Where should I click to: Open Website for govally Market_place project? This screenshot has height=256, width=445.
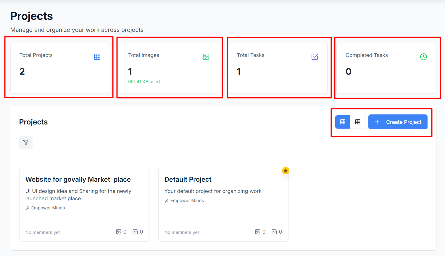coord(78,179)
